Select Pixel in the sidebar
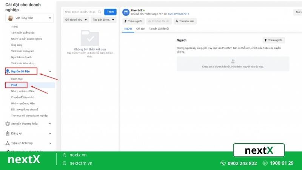This screenshot has width=302, height=170. click(14, 85)
